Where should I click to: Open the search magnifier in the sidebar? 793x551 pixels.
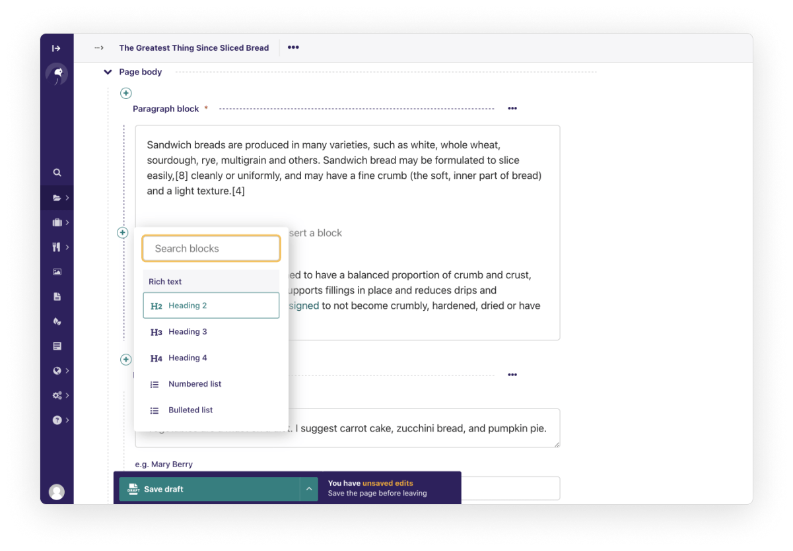click(x=57, y=172)
